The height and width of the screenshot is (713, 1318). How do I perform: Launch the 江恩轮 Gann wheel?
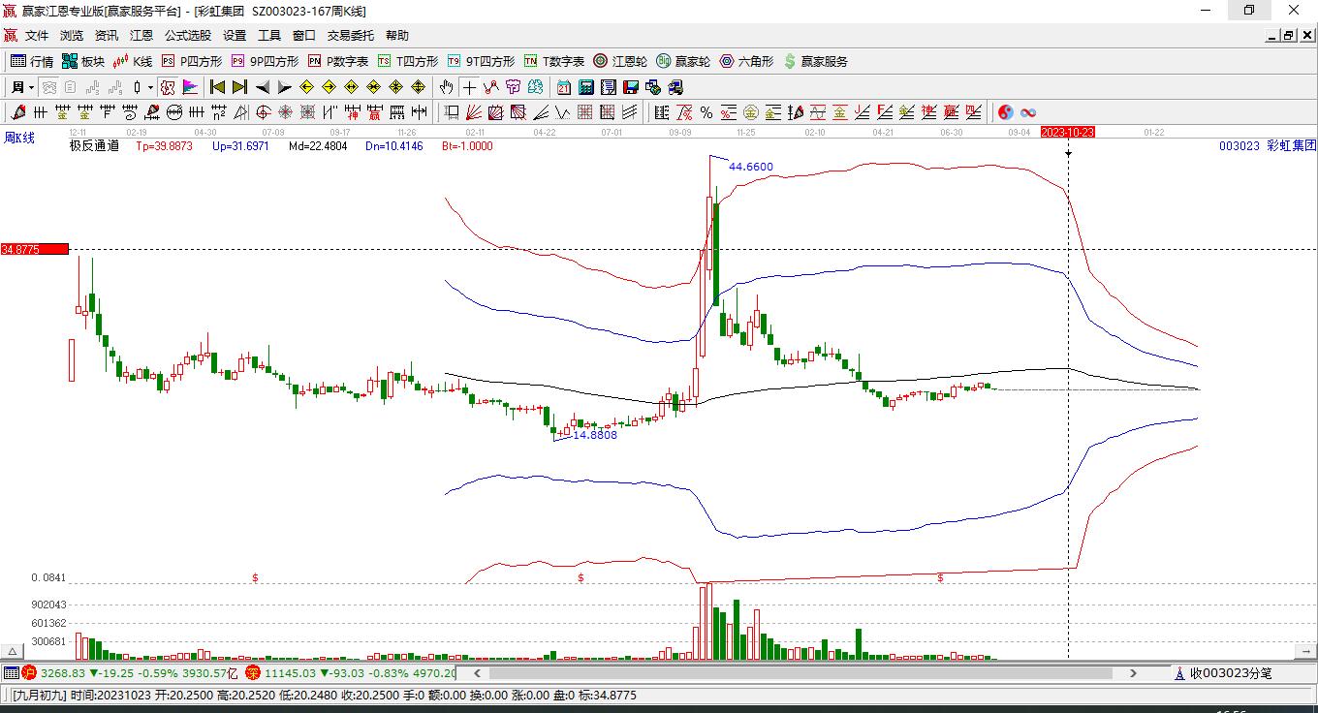tap(620, 61)
